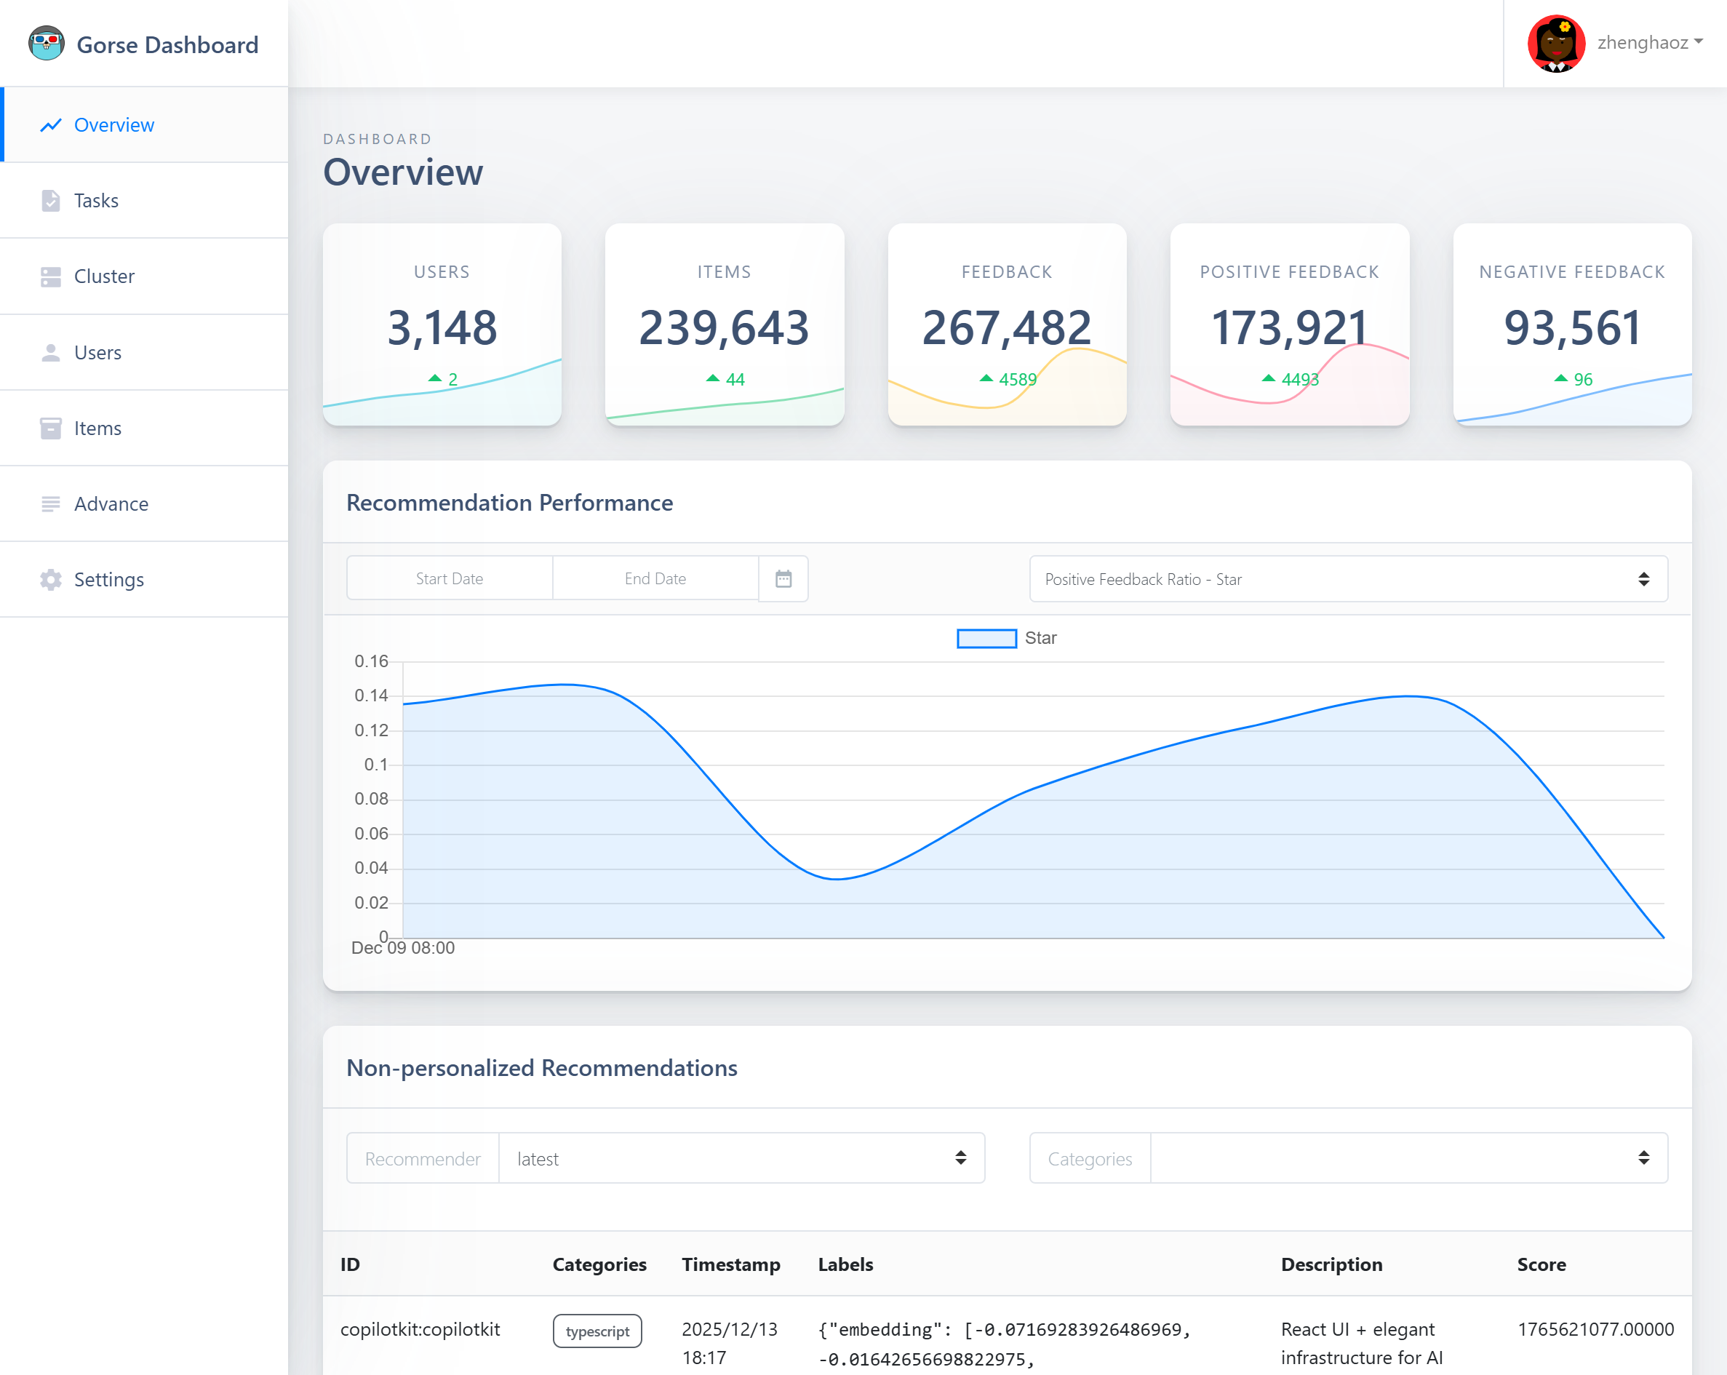This screenshot has width=1727, height=1375.
Task: Click the Cluster server icon
Action: [50, 276]
